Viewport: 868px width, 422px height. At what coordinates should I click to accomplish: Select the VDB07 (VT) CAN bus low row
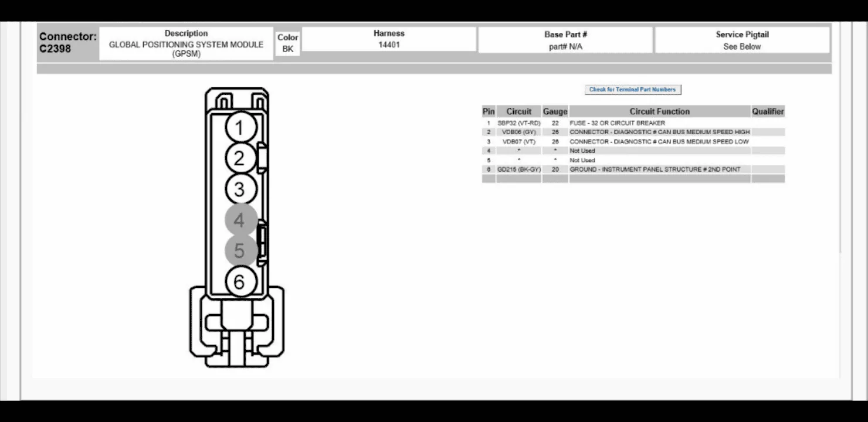(633, 142)
